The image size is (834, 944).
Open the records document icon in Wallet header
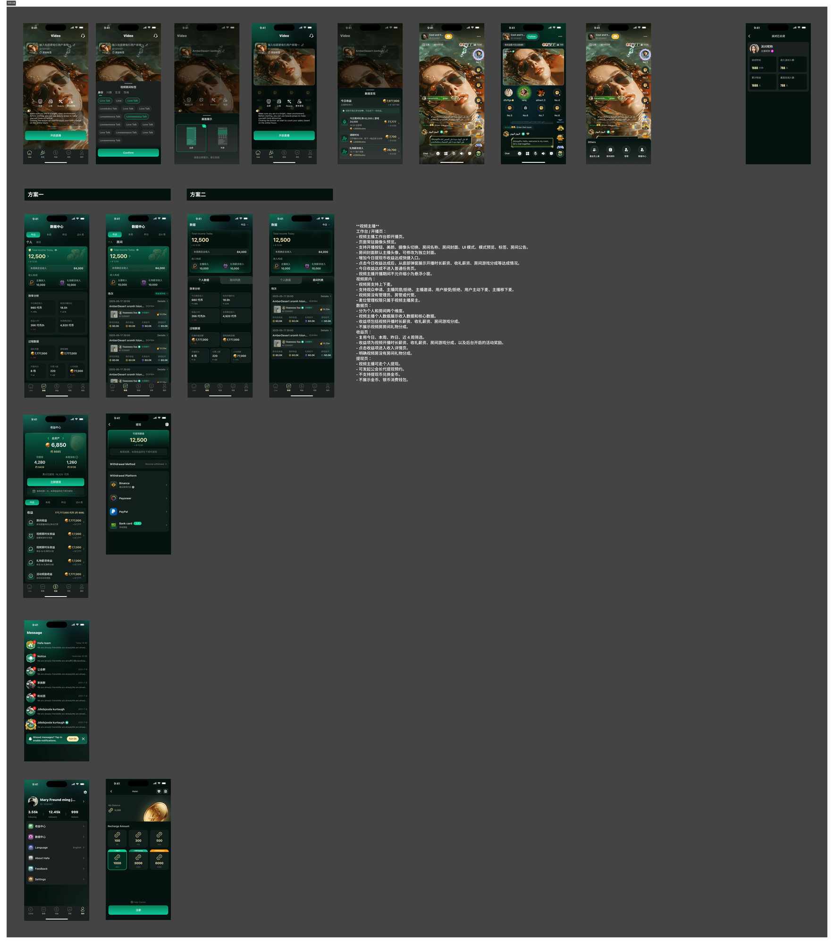(166, 791)
